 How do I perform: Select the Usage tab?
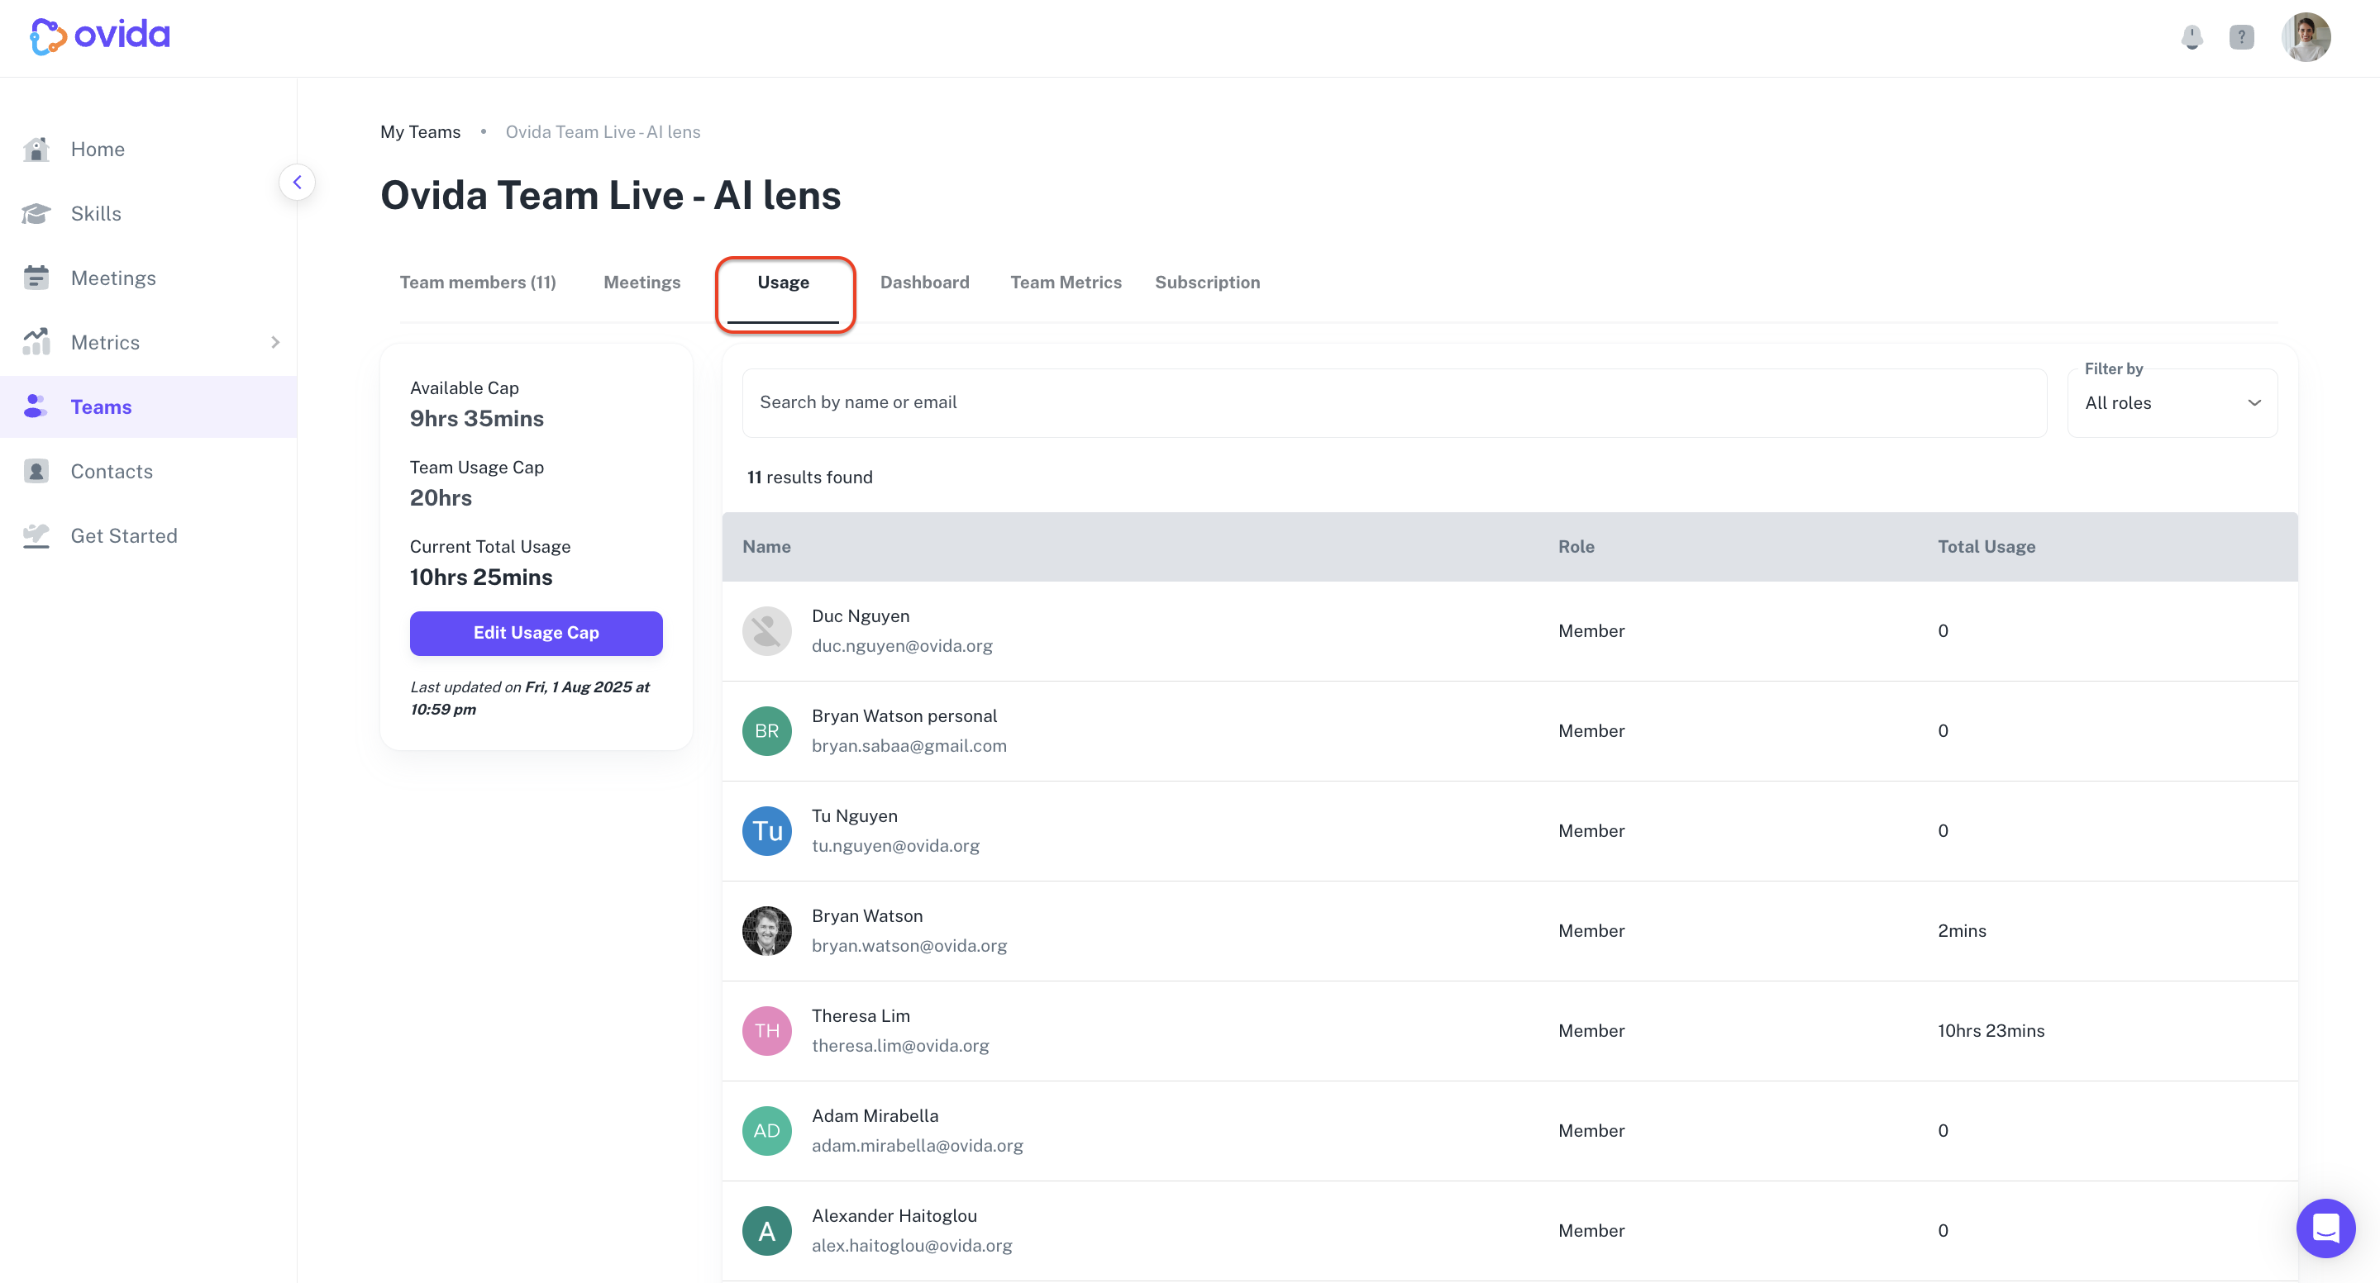[784, 283]
